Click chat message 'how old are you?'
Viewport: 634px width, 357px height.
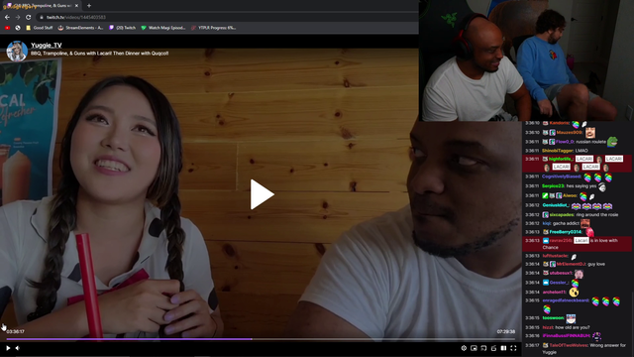pos(573,327)
